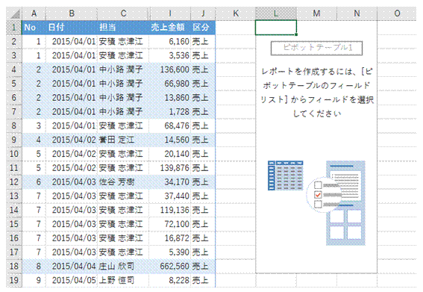Select cell with amount 14,560
This screenshot has width=423, height=292.
[170, 140]
